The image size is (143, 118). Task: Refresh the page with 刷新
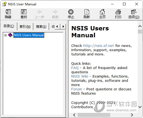[87, 14]
